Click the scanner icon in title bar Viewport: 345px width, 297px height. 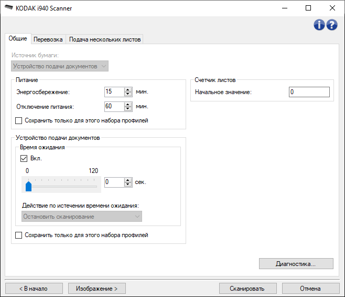pyautogui.click(x=9, y=8)
